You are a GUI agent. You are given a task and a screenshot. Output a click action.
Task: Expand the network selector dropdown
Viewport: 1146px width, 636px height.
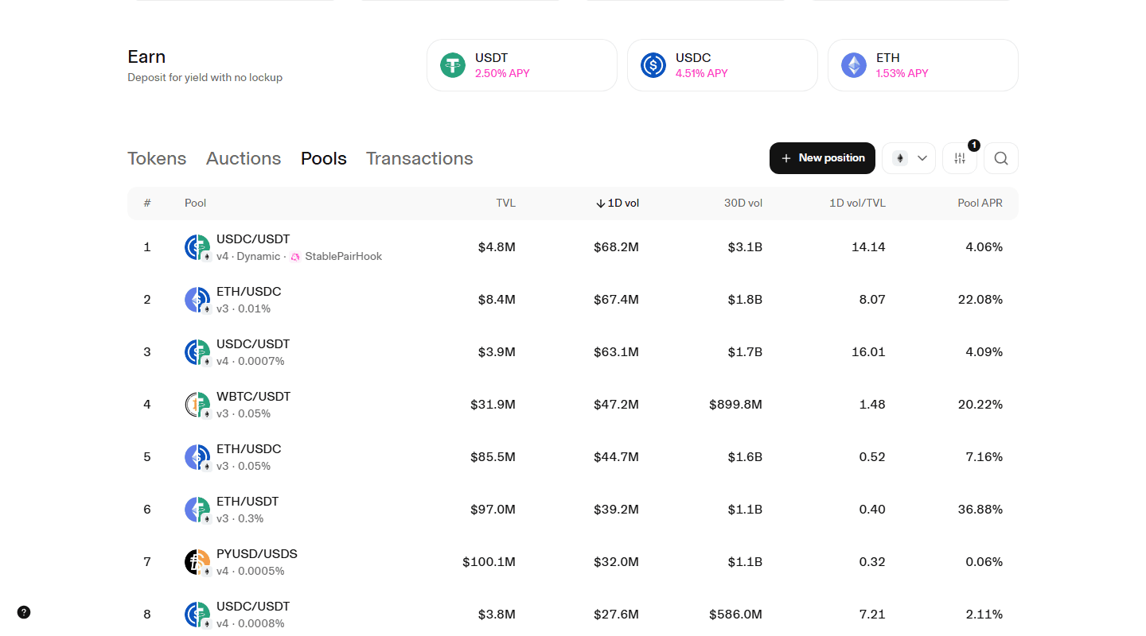tap(909, 158)
